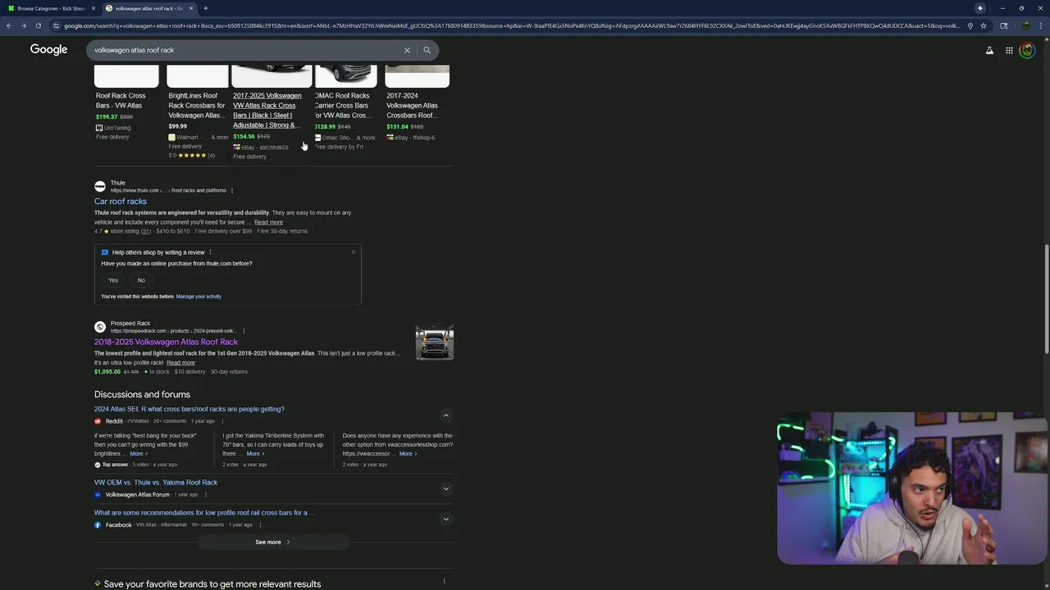Open 'VW OEM vs. Thule vs. Yakima' link
The width and height of the screenshot is (1050, 590).
[156, 483]
